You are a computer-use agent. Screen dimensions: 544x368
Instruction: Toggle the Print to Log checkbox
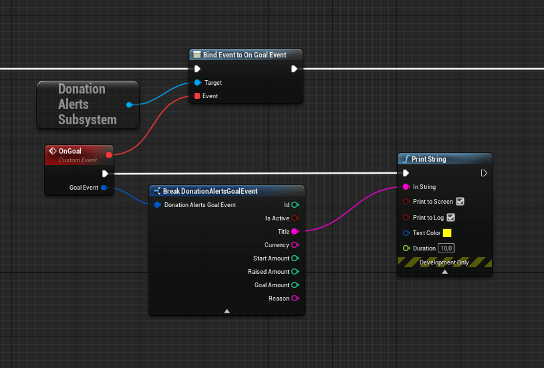(x=450, y=217)
